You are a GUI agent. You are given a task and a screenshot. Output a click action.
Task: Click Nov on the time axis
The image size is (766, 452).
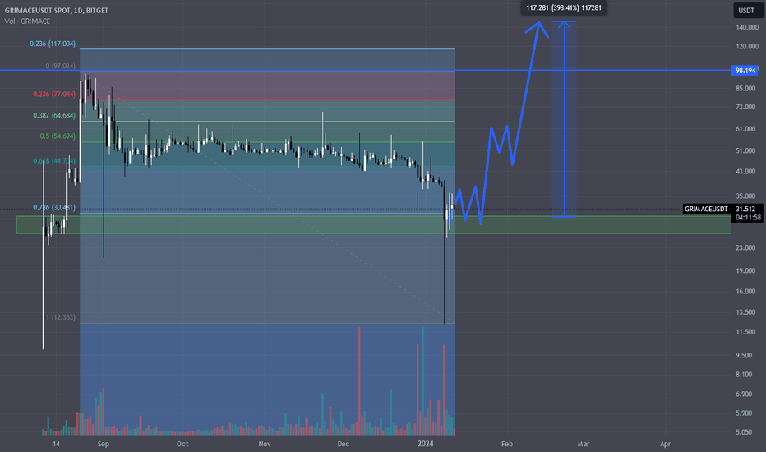coord(265,444)
